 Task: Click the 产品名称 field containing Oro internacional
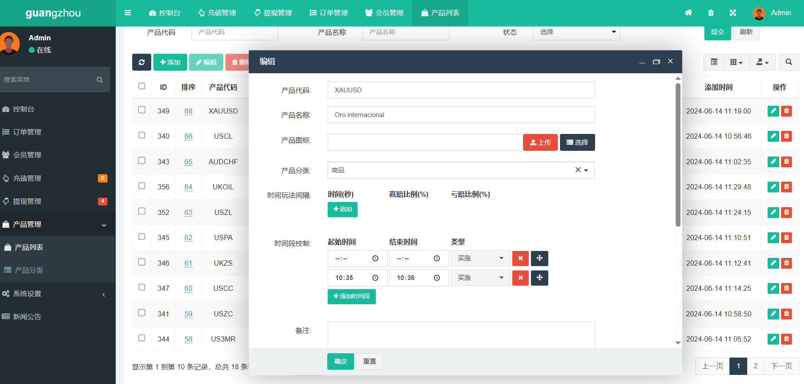tap(461, 115)
